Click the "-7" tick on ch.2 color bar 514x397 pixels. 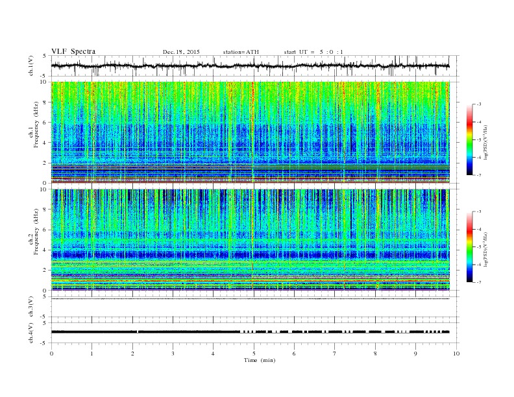click(478, 282)
